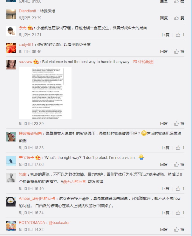Reply to Diandiantt's repost comment
This screenshot has height=236, width=192.
click(x=164, y=18)
